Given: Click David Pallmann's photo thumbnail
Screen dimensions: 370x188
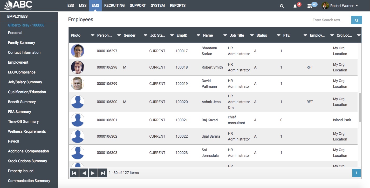Looking at the screenshot, I should (78, 84).
